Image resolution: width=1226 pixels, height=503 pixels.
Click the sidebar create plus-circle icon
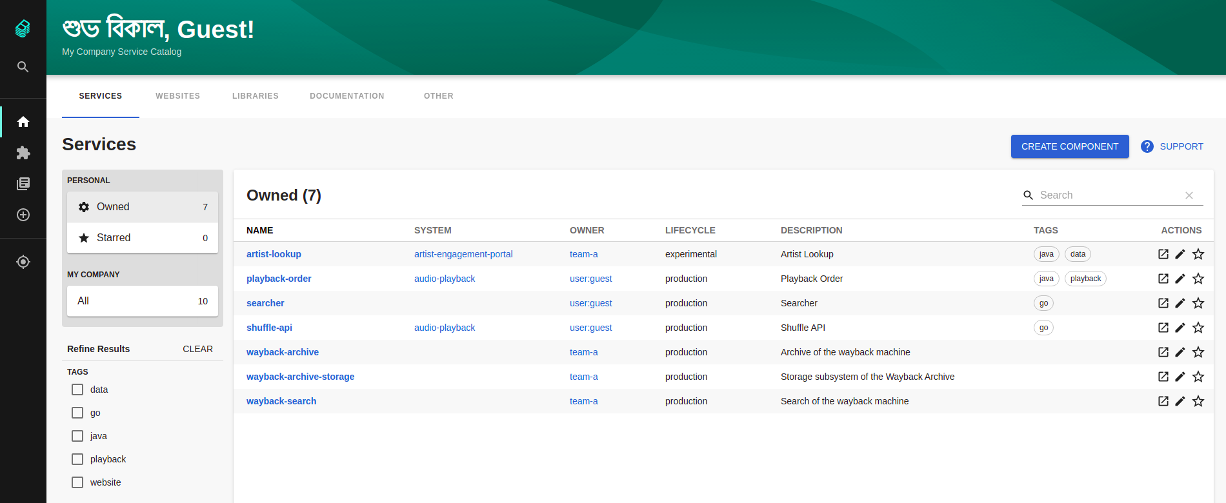pyautogui.click(x=23, y=215)
